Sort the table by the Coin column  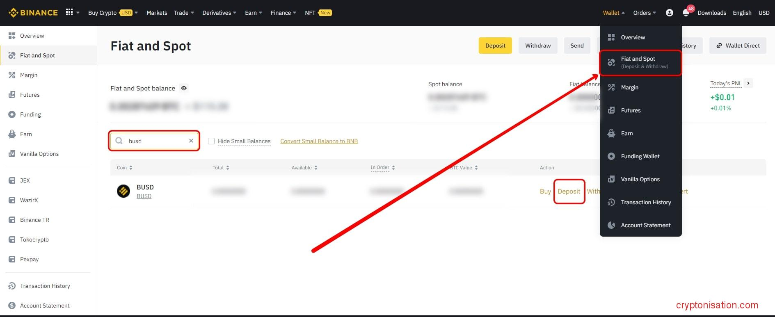tap(124, 168)
